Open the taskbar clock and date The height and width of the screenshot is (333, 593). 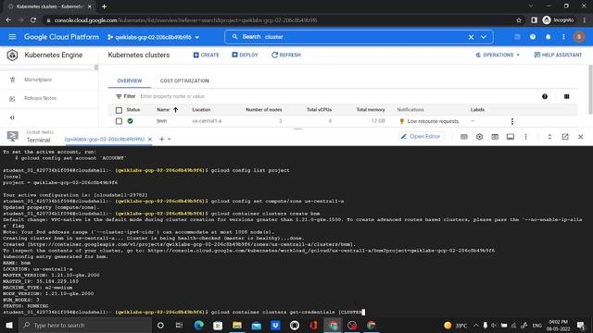coord(558,325)
